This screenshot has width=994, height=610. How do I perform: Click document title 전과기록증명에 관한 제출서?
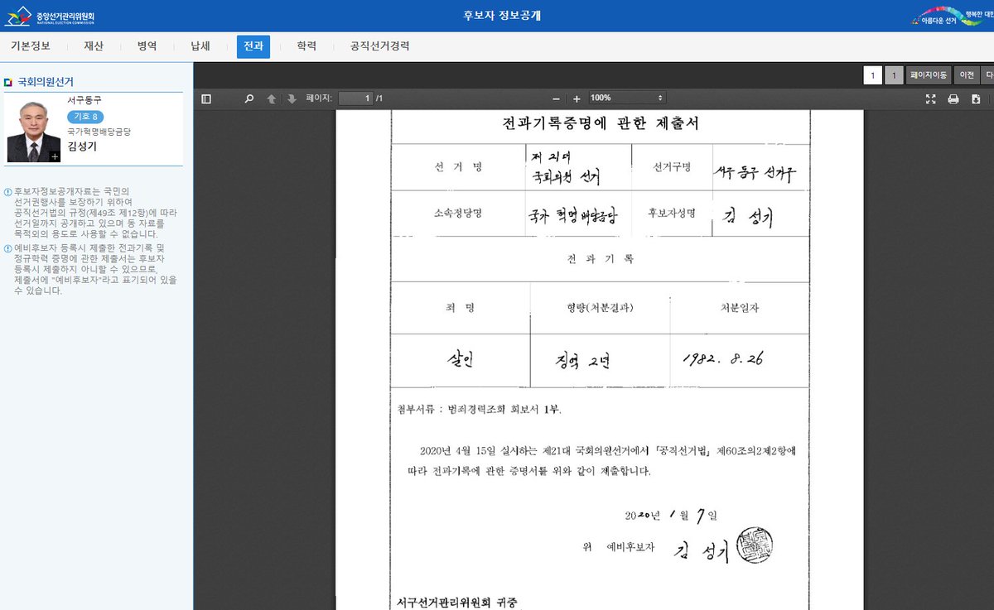[x=601, y=124]
